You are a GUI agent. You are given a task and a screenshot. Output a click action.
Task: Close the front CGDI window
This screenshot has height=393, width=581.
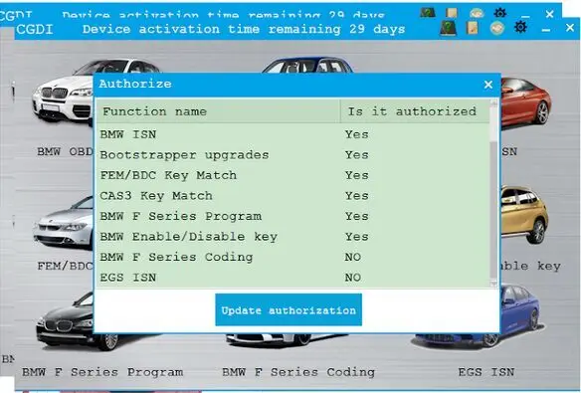pos(570,28)
